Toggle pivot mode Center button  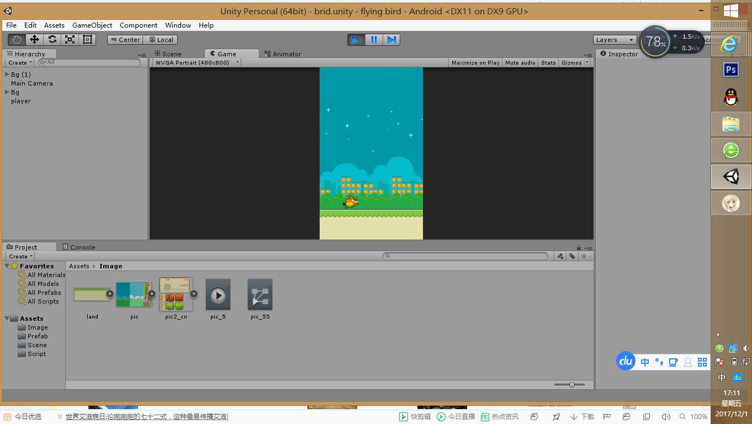125,40
